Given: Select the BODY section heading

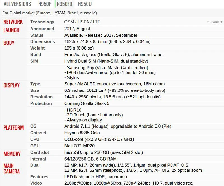Looking at the screenshot, I should tap(9, 43).
